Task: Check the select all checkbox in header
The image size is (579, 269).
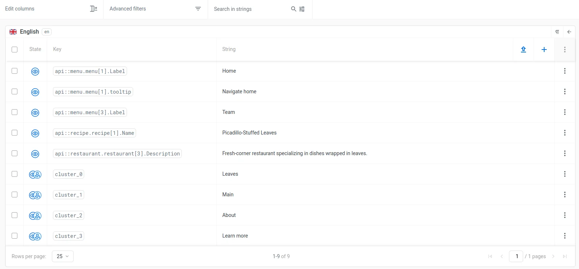Action: (15, 50)
